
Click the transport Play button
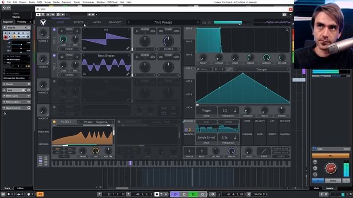(193, 194)
